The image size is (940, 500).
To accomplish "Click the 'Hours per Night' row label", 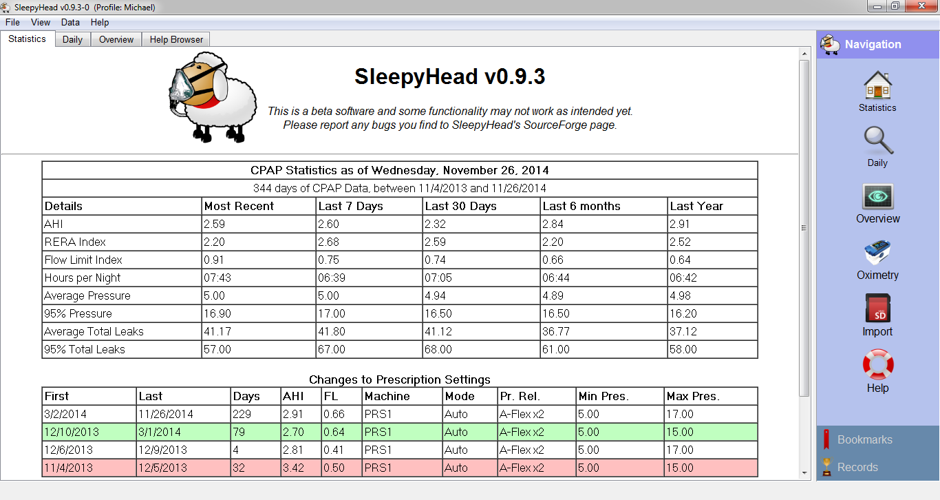I will click(x=82, y=278).
